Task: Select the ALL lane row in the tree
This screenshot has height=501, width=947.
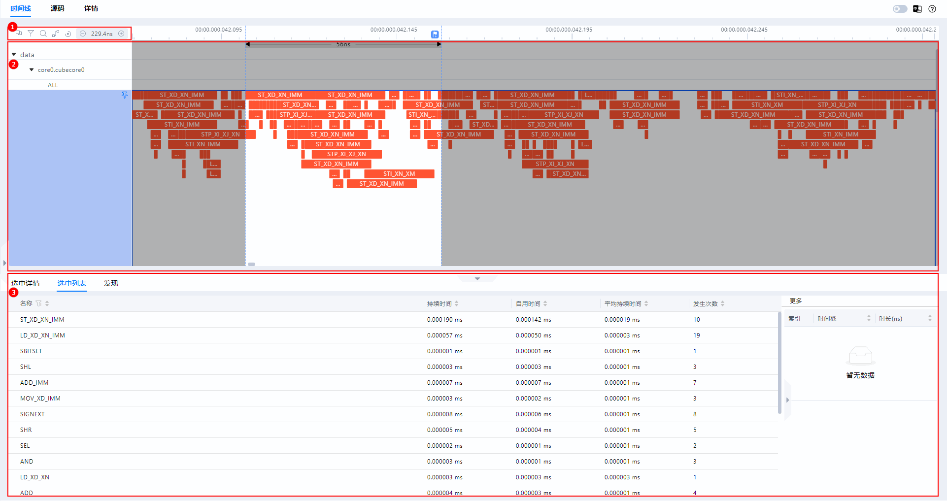Action: (x=70, y=85)
